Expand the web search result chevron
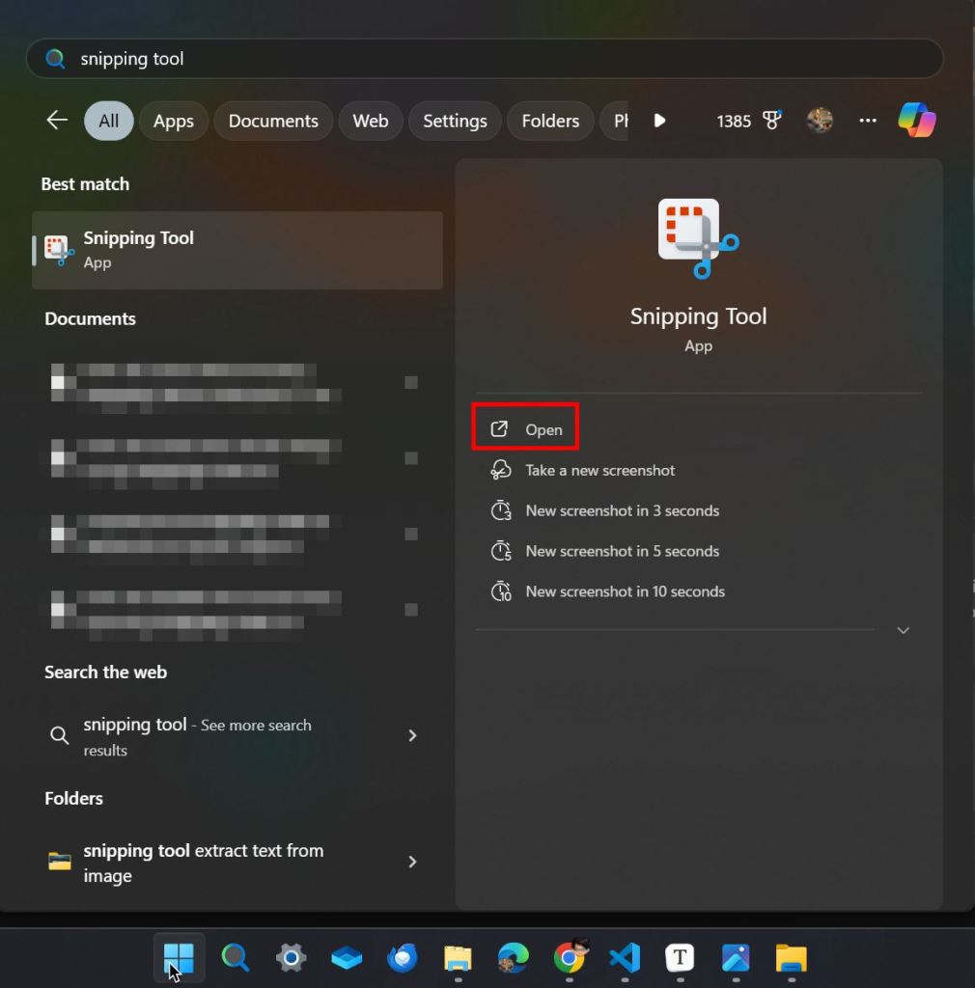975x988 pixels. coord(412,735)
